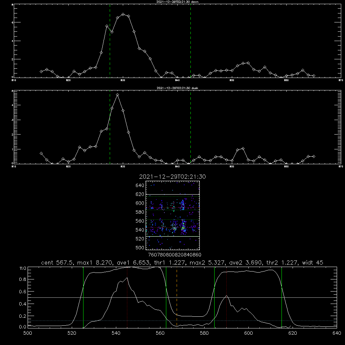Image resolution: width=345 pixels, height=345 pixels.
Task: Click the heatmap x-axis label string 760780800820840860
Action: [175, 255]
